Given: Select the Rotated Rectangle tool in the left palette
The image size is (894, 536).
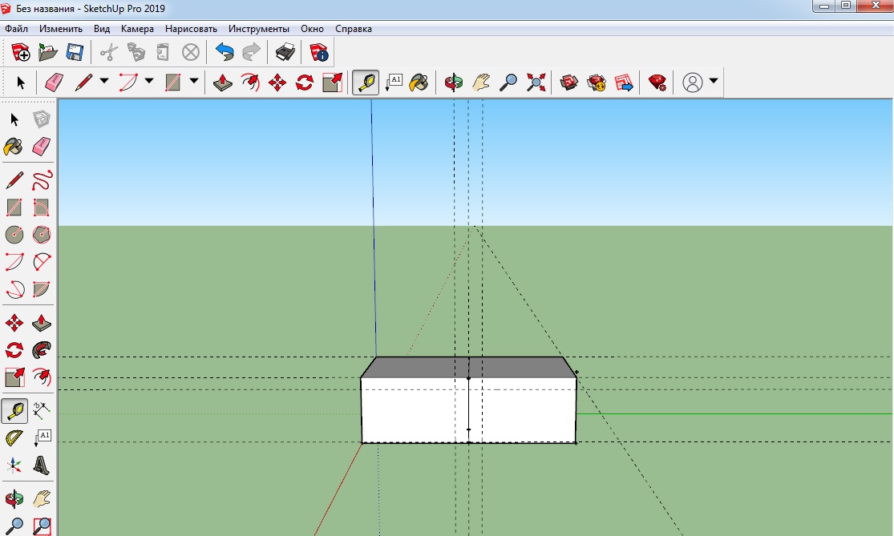Looking at the screenshot, I should [x=42, y=208].
